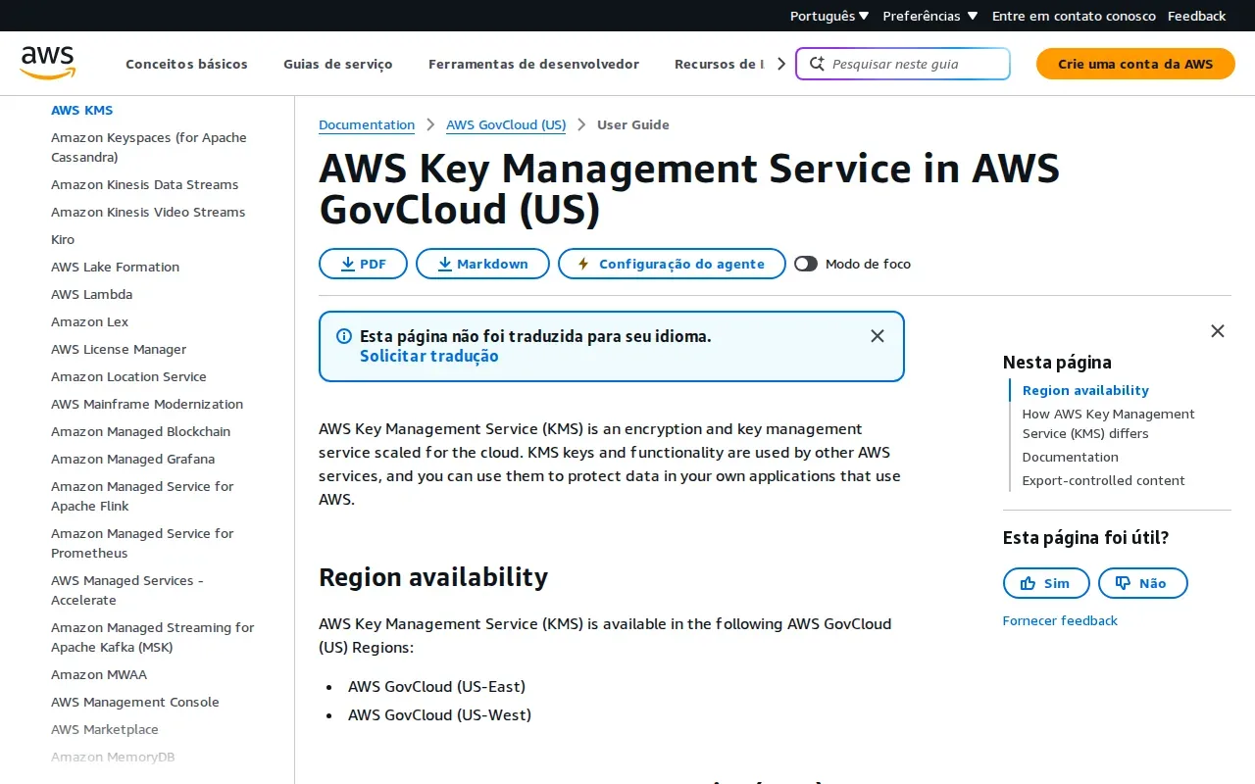The height and width of the screenshot is (784, 1255).
Task: Focus the Pesquisar neste guia search field
Action: pyautogui.click(x=903, y=64)
